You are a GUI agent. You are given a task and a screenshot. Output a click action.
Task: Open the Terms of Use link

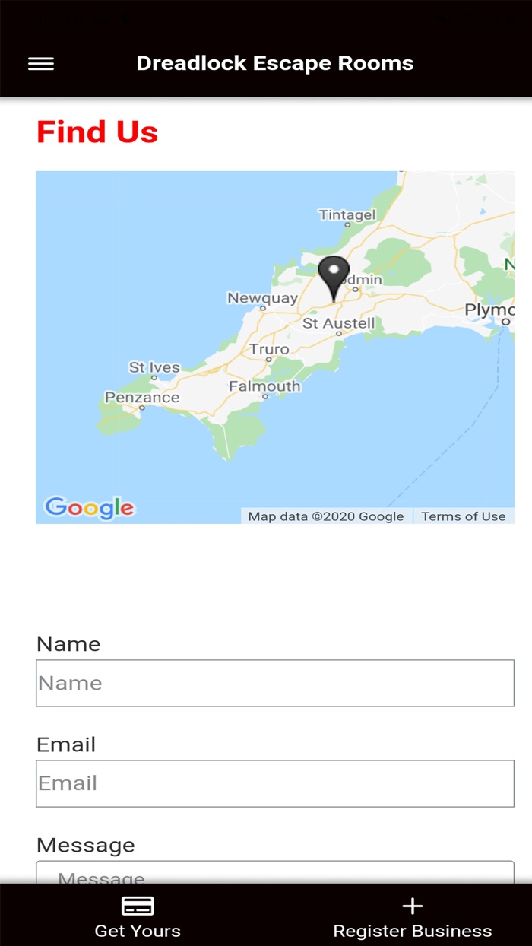463,516
